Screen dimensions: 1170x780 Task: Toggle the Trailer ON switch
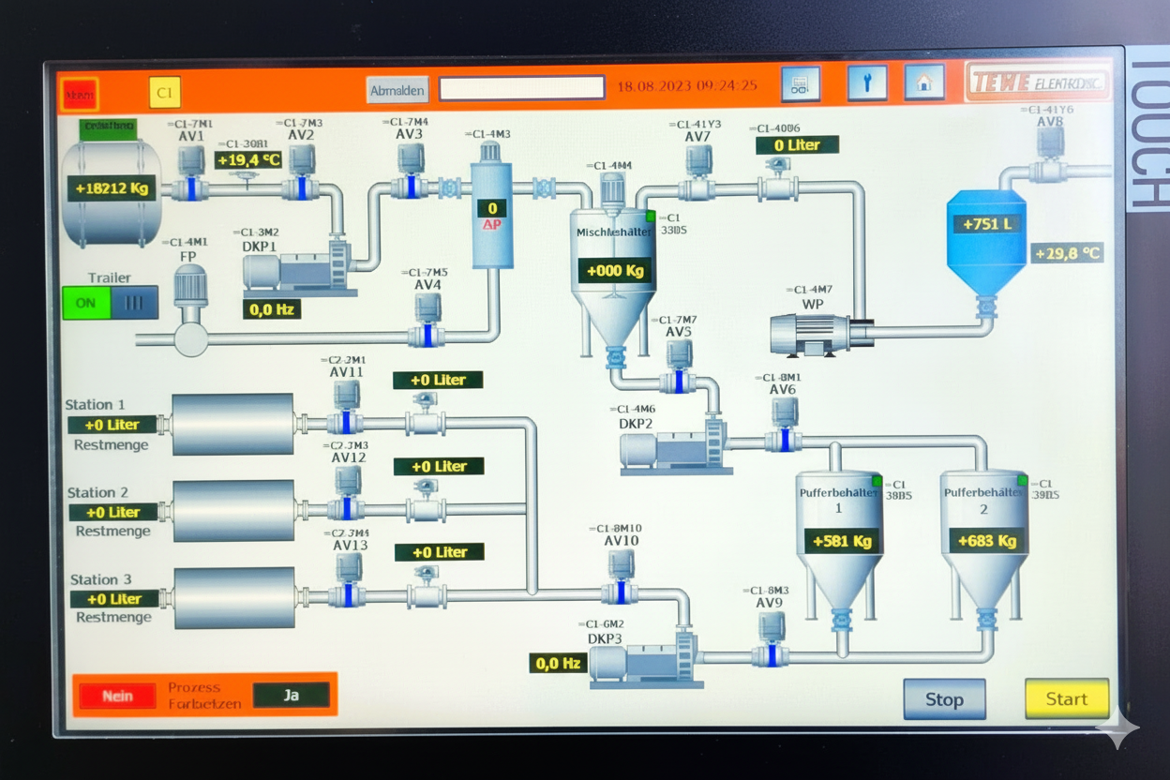[86, 303]
